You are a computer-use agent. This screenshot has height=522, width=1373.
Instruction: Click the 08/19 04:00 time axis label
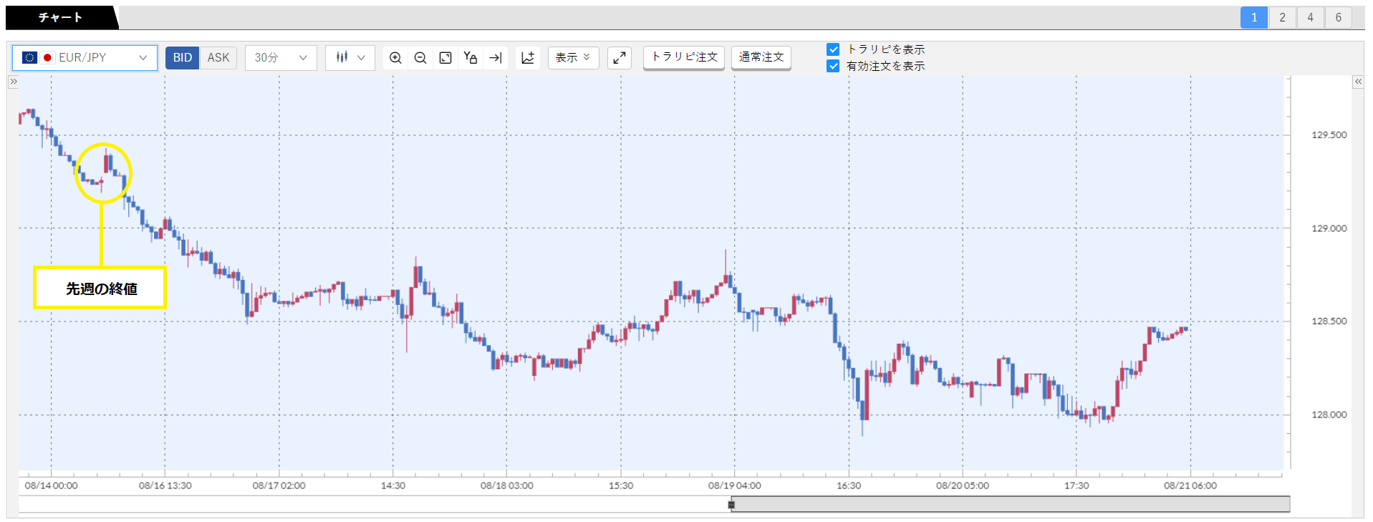coord(735,485)
